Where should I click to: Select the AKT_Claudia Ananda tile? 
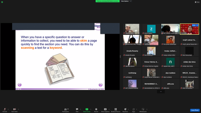click(x=132, y=84)
